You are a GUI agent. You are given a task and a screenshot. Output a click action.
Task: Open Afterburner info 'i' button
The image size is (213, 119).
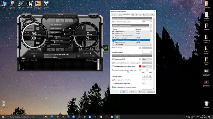tap(69, 20)
